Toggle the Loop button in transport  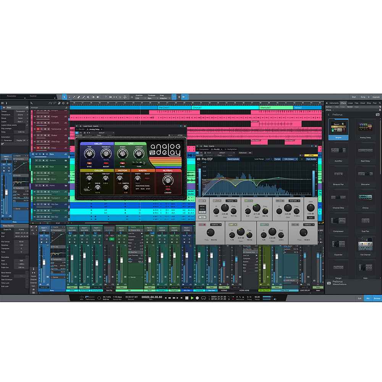tap(204, 298)
